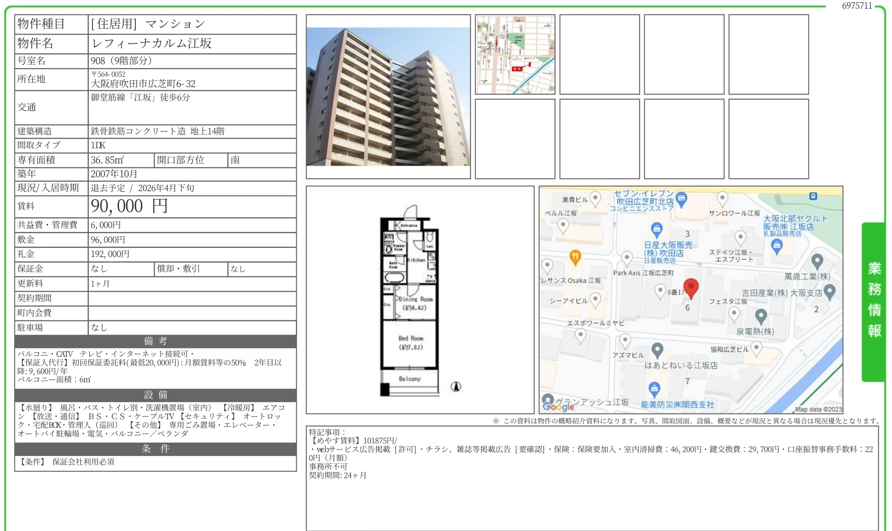
Task: Click the empty thumbnail next to area map
Action: tap(599, 55)
